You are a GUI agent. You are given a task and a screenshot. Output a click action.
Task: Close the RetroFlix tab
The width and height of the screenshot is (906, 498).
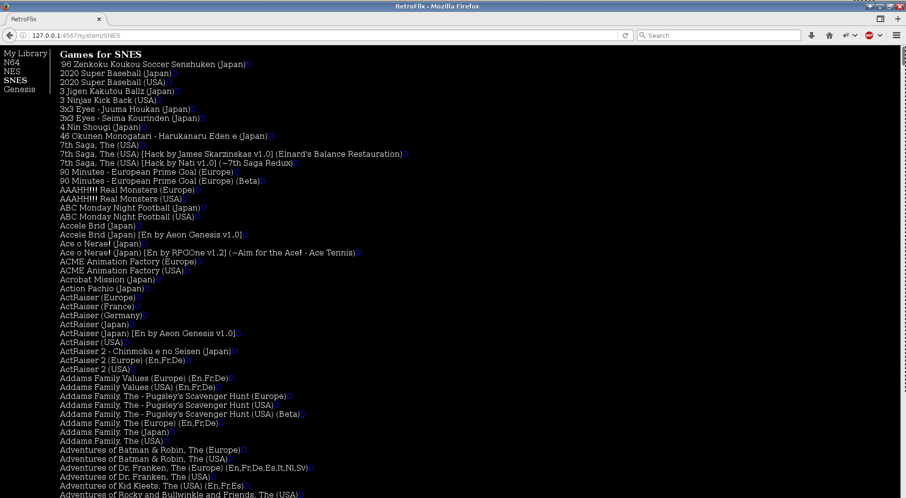(x=99, y=19)
